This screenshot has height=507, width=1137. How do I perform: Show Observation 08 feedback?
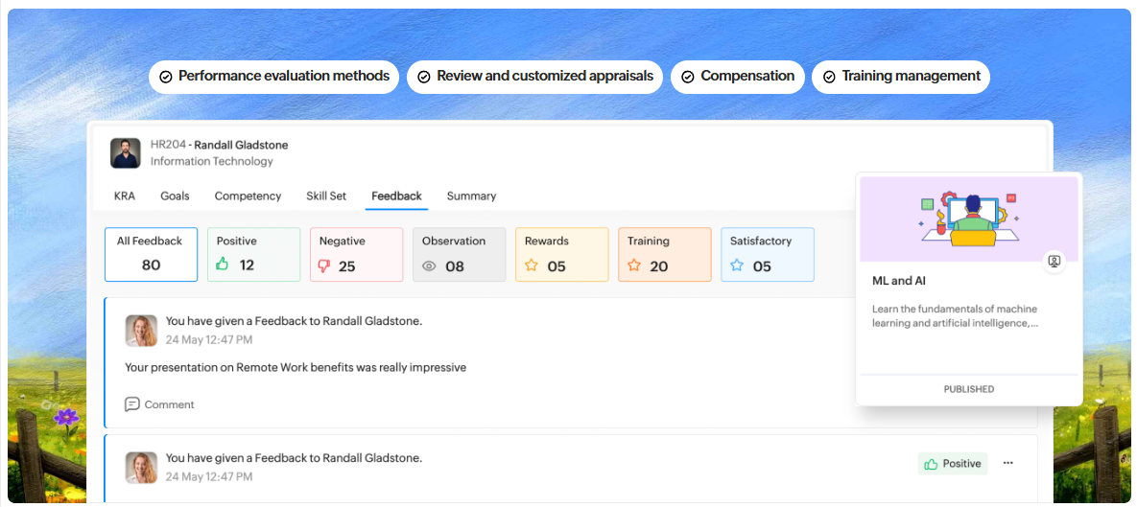[x=459, y=254]
